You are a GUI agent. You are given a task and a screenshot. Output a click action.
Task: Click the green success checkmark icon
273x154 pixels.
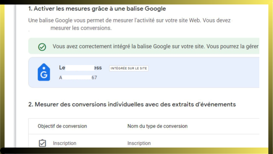(x=42, y=47)
